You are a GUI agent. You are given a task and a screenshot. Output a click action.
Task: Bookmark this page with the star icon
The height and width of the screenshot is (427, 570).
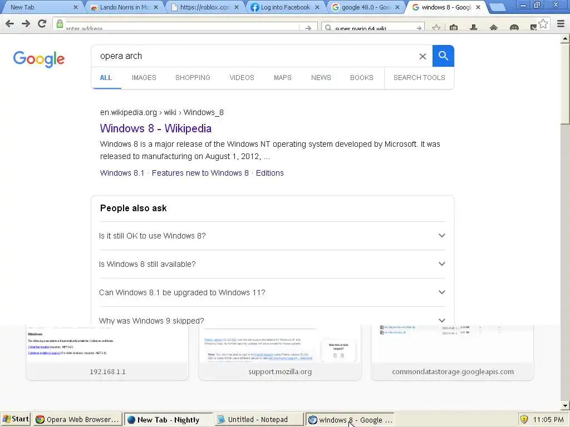click(x=543, y=24)
